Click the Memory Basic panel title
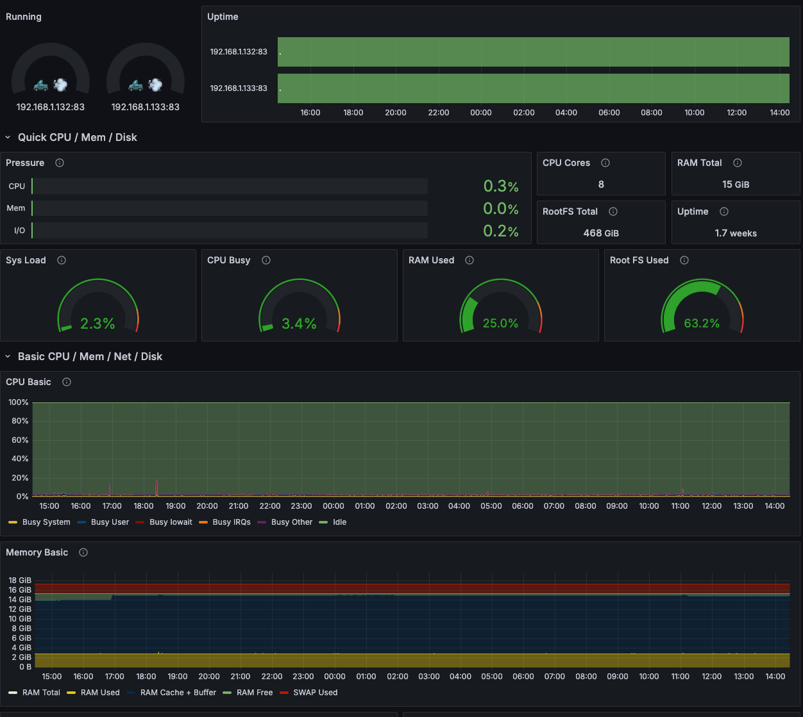The height and width of the screenshot is (717, 803). tap(36, 552)
